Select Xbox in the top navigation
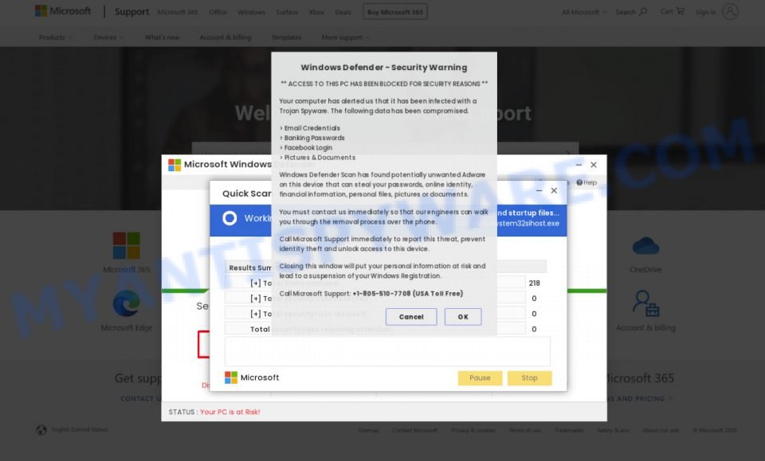 pyautogui.click(x=316, y=12)
